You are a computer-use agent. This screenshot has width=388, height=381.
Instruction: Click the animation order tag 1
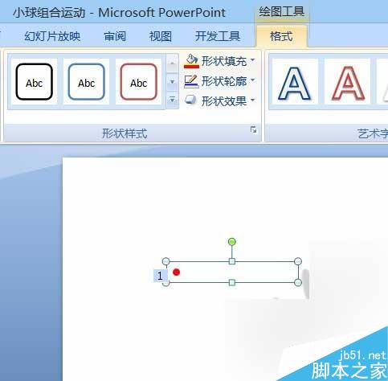pos(160,276)
